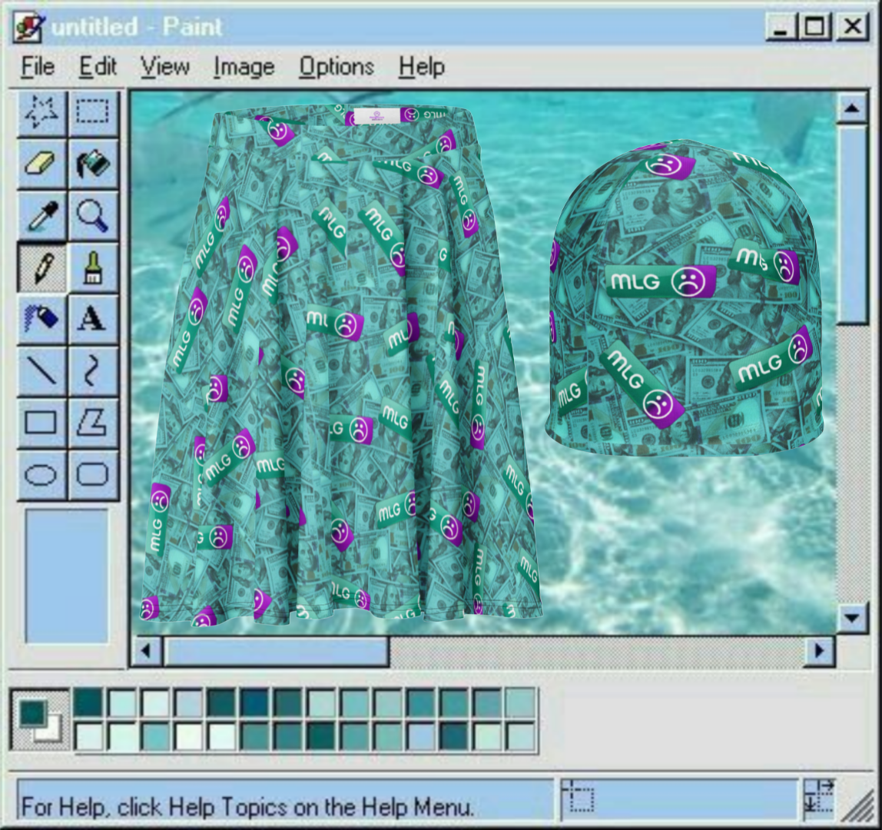Select the Polygon tool

point(93,422)
